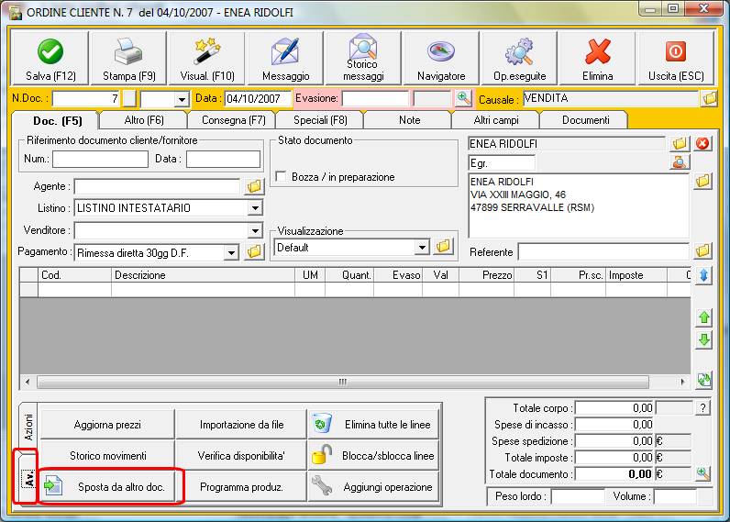730x522 pixels.
Task: Click the red remove customer icon
Action: point(703,143)
